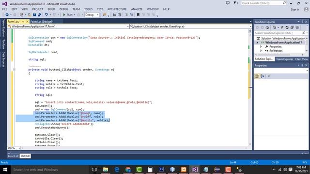Screen dimensions: 310x174
Task: Switch to the Class View tab
Action: click(301, 59)
